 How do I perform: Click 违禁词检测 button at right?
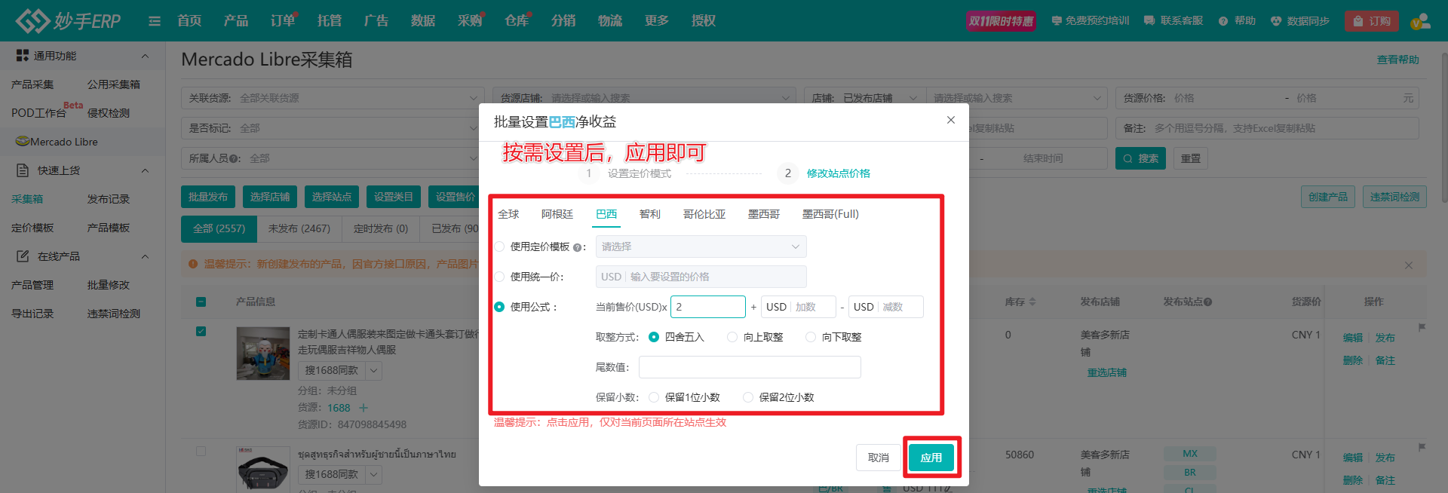click(1394, 197)
